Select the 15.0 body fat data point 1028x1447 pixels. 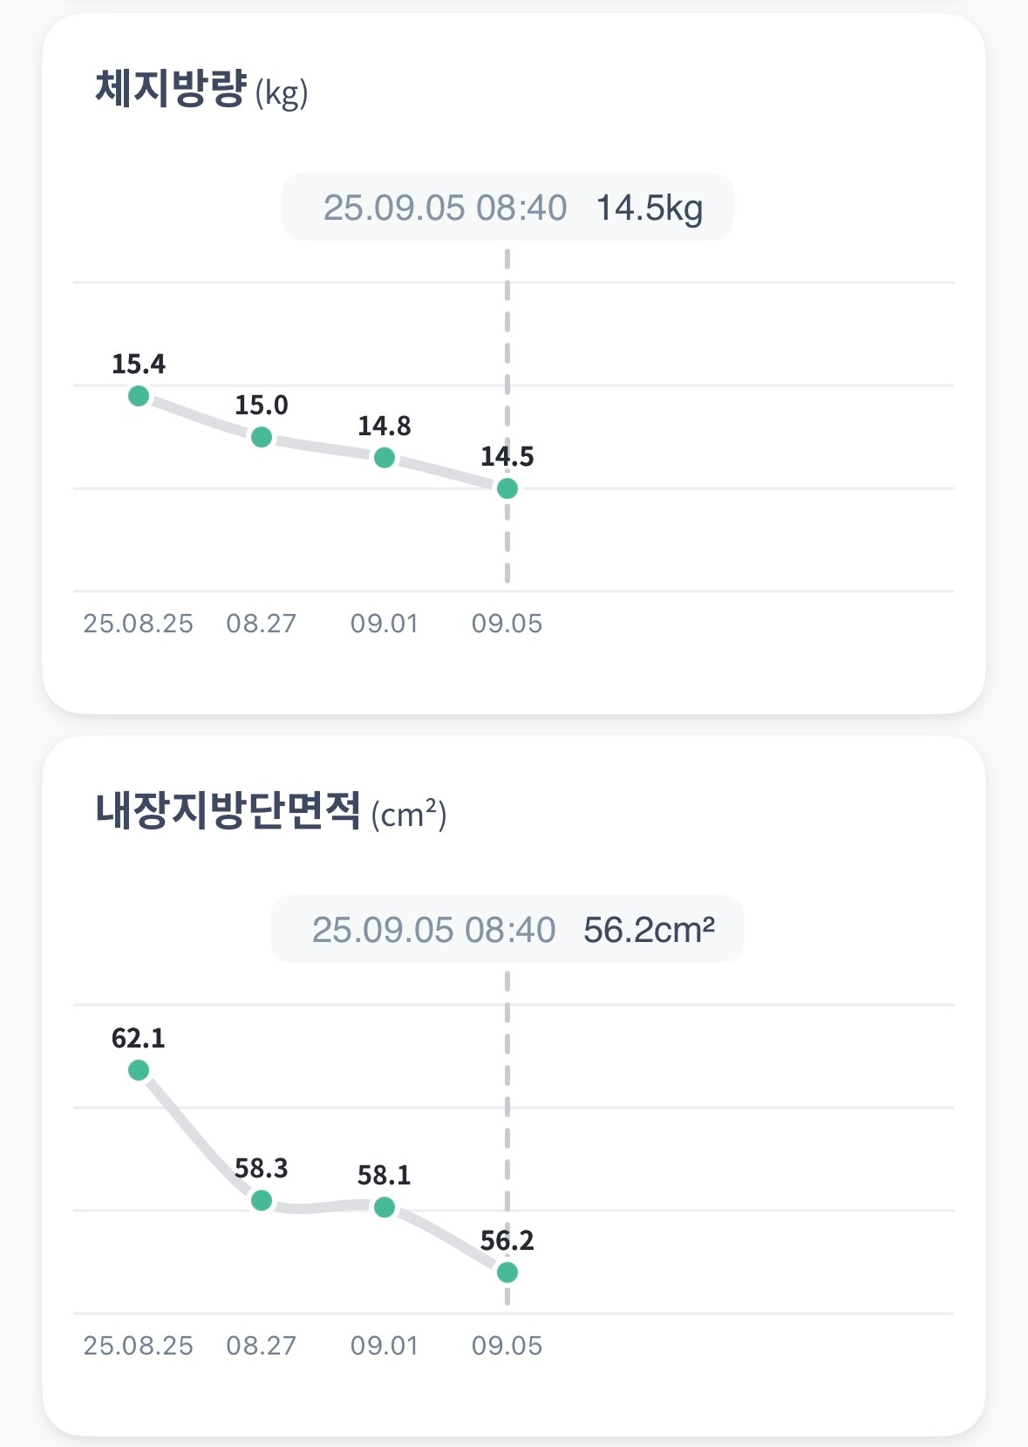tap(262, 437)
